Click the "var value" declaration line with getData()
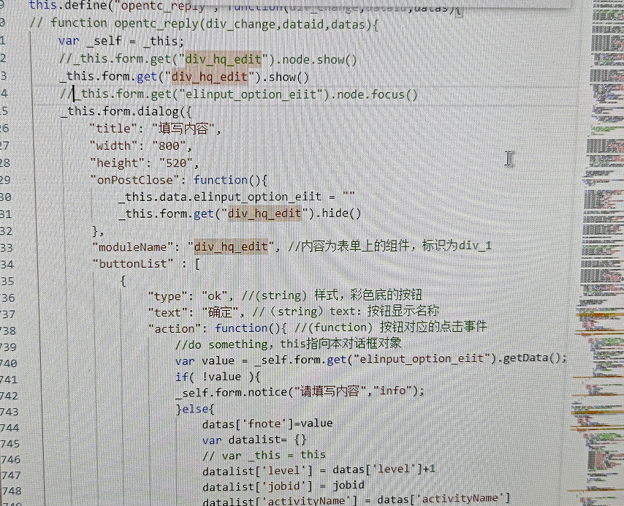The height and width of the screenshot is (506, 624). [x=370, y=360]
